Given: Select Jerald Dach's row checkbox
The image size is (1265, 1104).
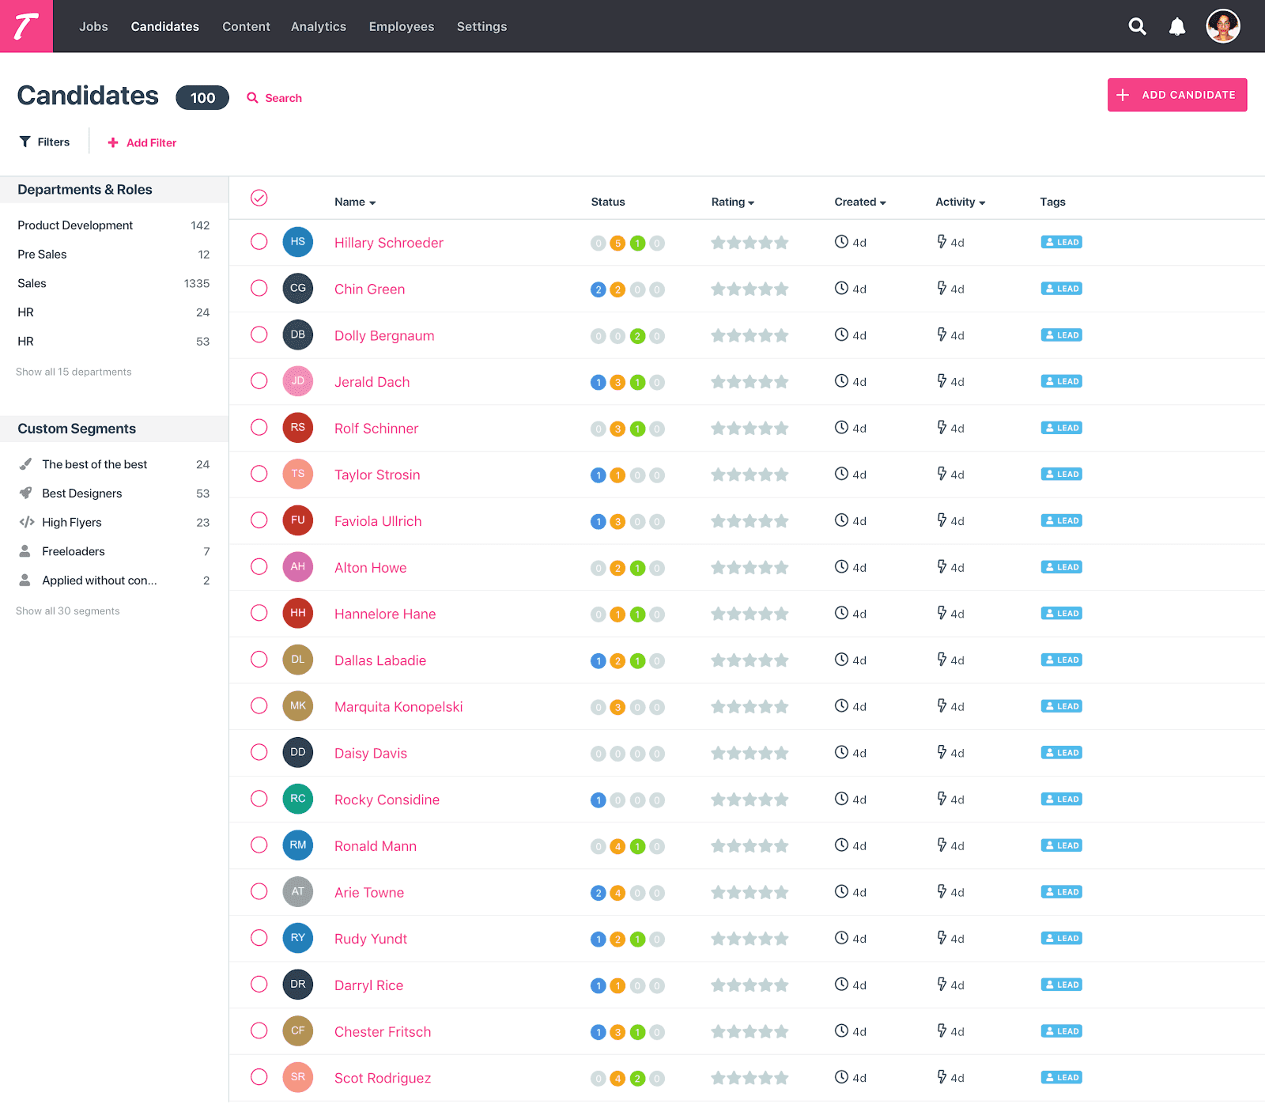Looking at the screenshot, I should point(259,381).
